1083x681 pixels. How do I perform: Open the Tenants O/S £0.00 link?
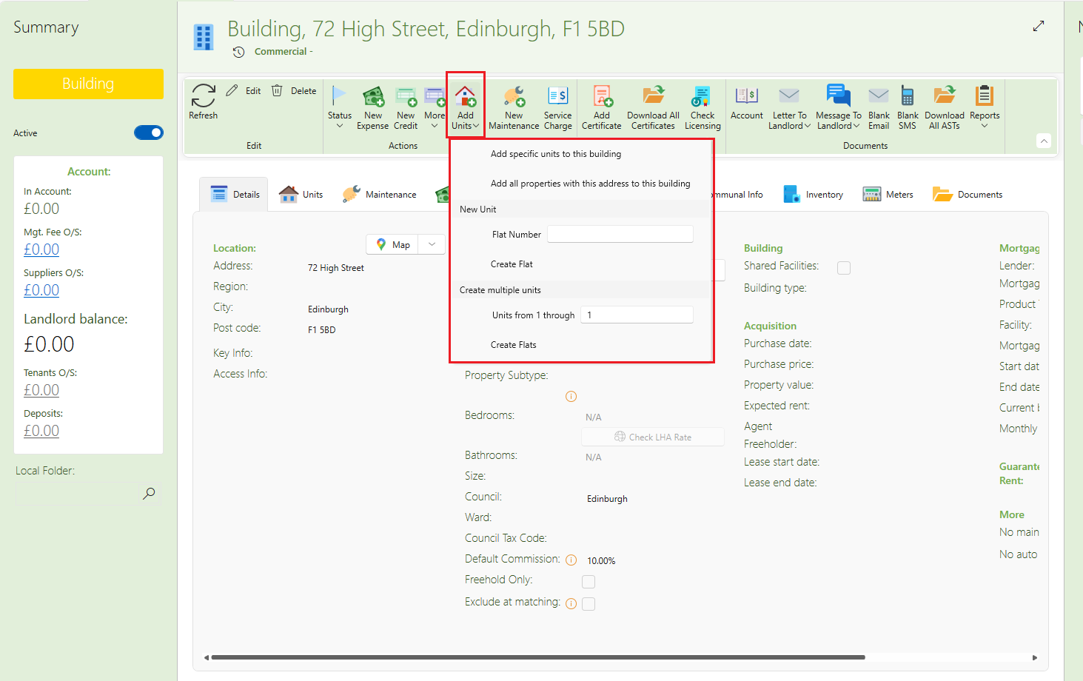[41, 390]
